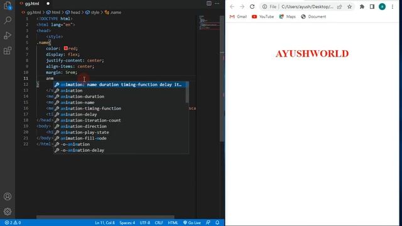Toggle the Chrome side panel

(372, 7)
